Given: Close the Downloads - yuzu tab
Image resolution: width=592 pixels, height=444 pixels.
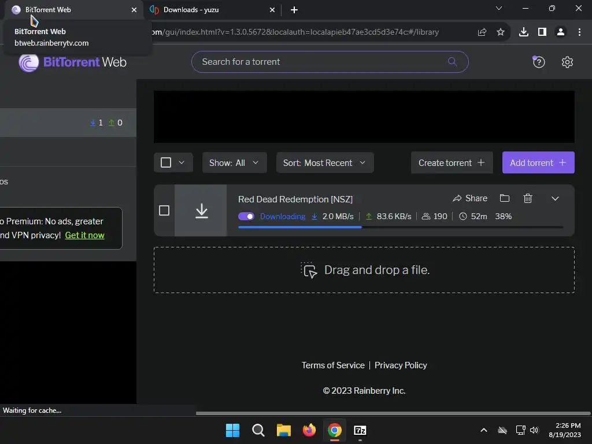Looking at the screenshot, I should click(272, 10).
